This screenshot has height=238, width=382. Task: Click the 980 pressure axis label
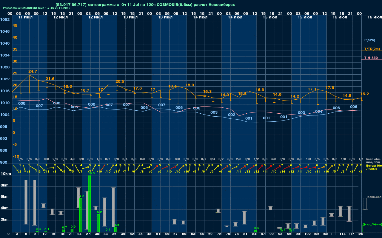[x=3, y=162]
